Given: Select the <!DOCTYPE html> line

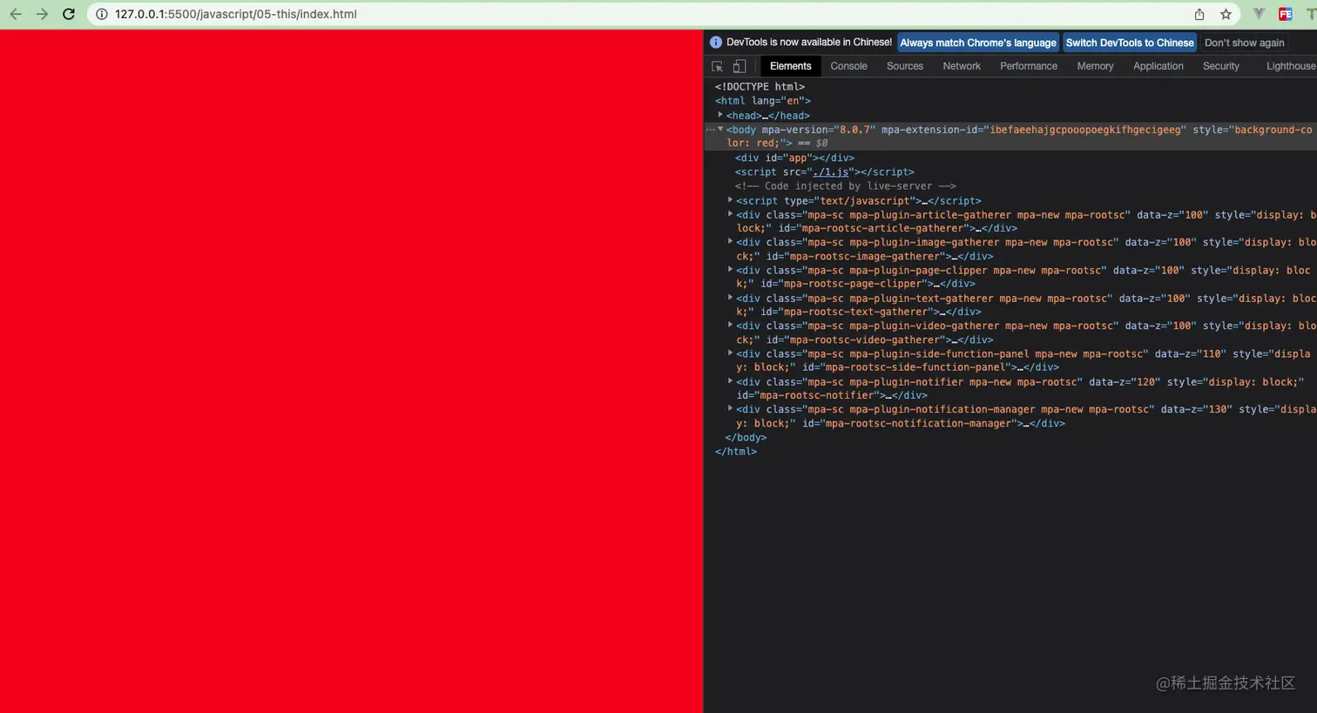Looking at the screenshot, I should pyautogui.click(x=760, y=87).
